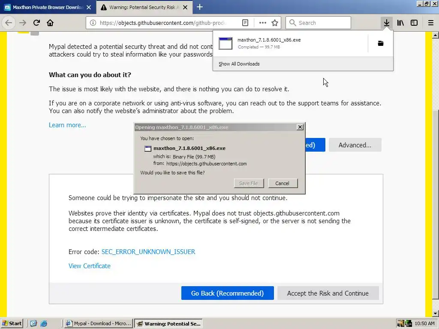This screenshot has height=329, width=439.
Task: Click the 10:50 AM system clock
Action: pyautogui.click(x=425, y=323)
